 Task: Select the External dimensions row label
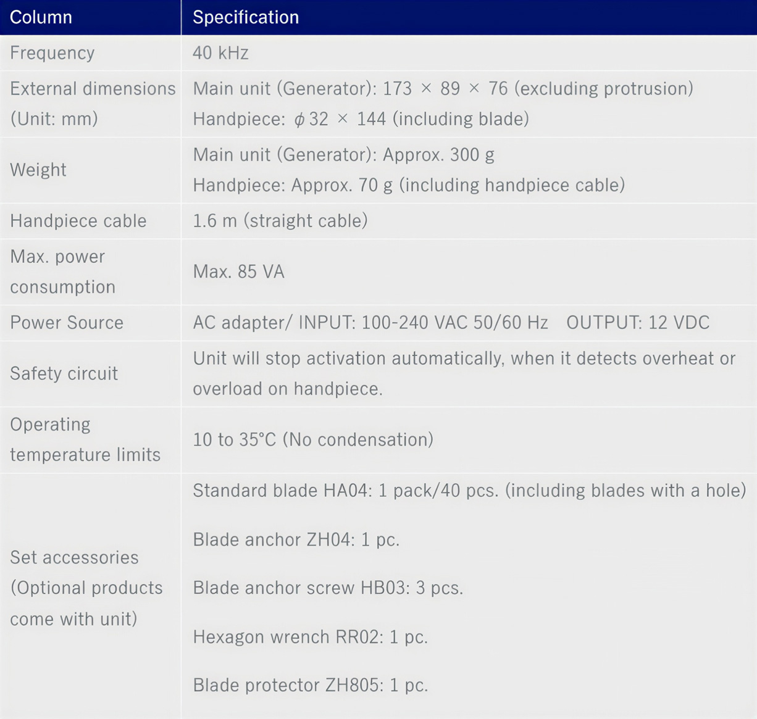[x=93, y=103]
